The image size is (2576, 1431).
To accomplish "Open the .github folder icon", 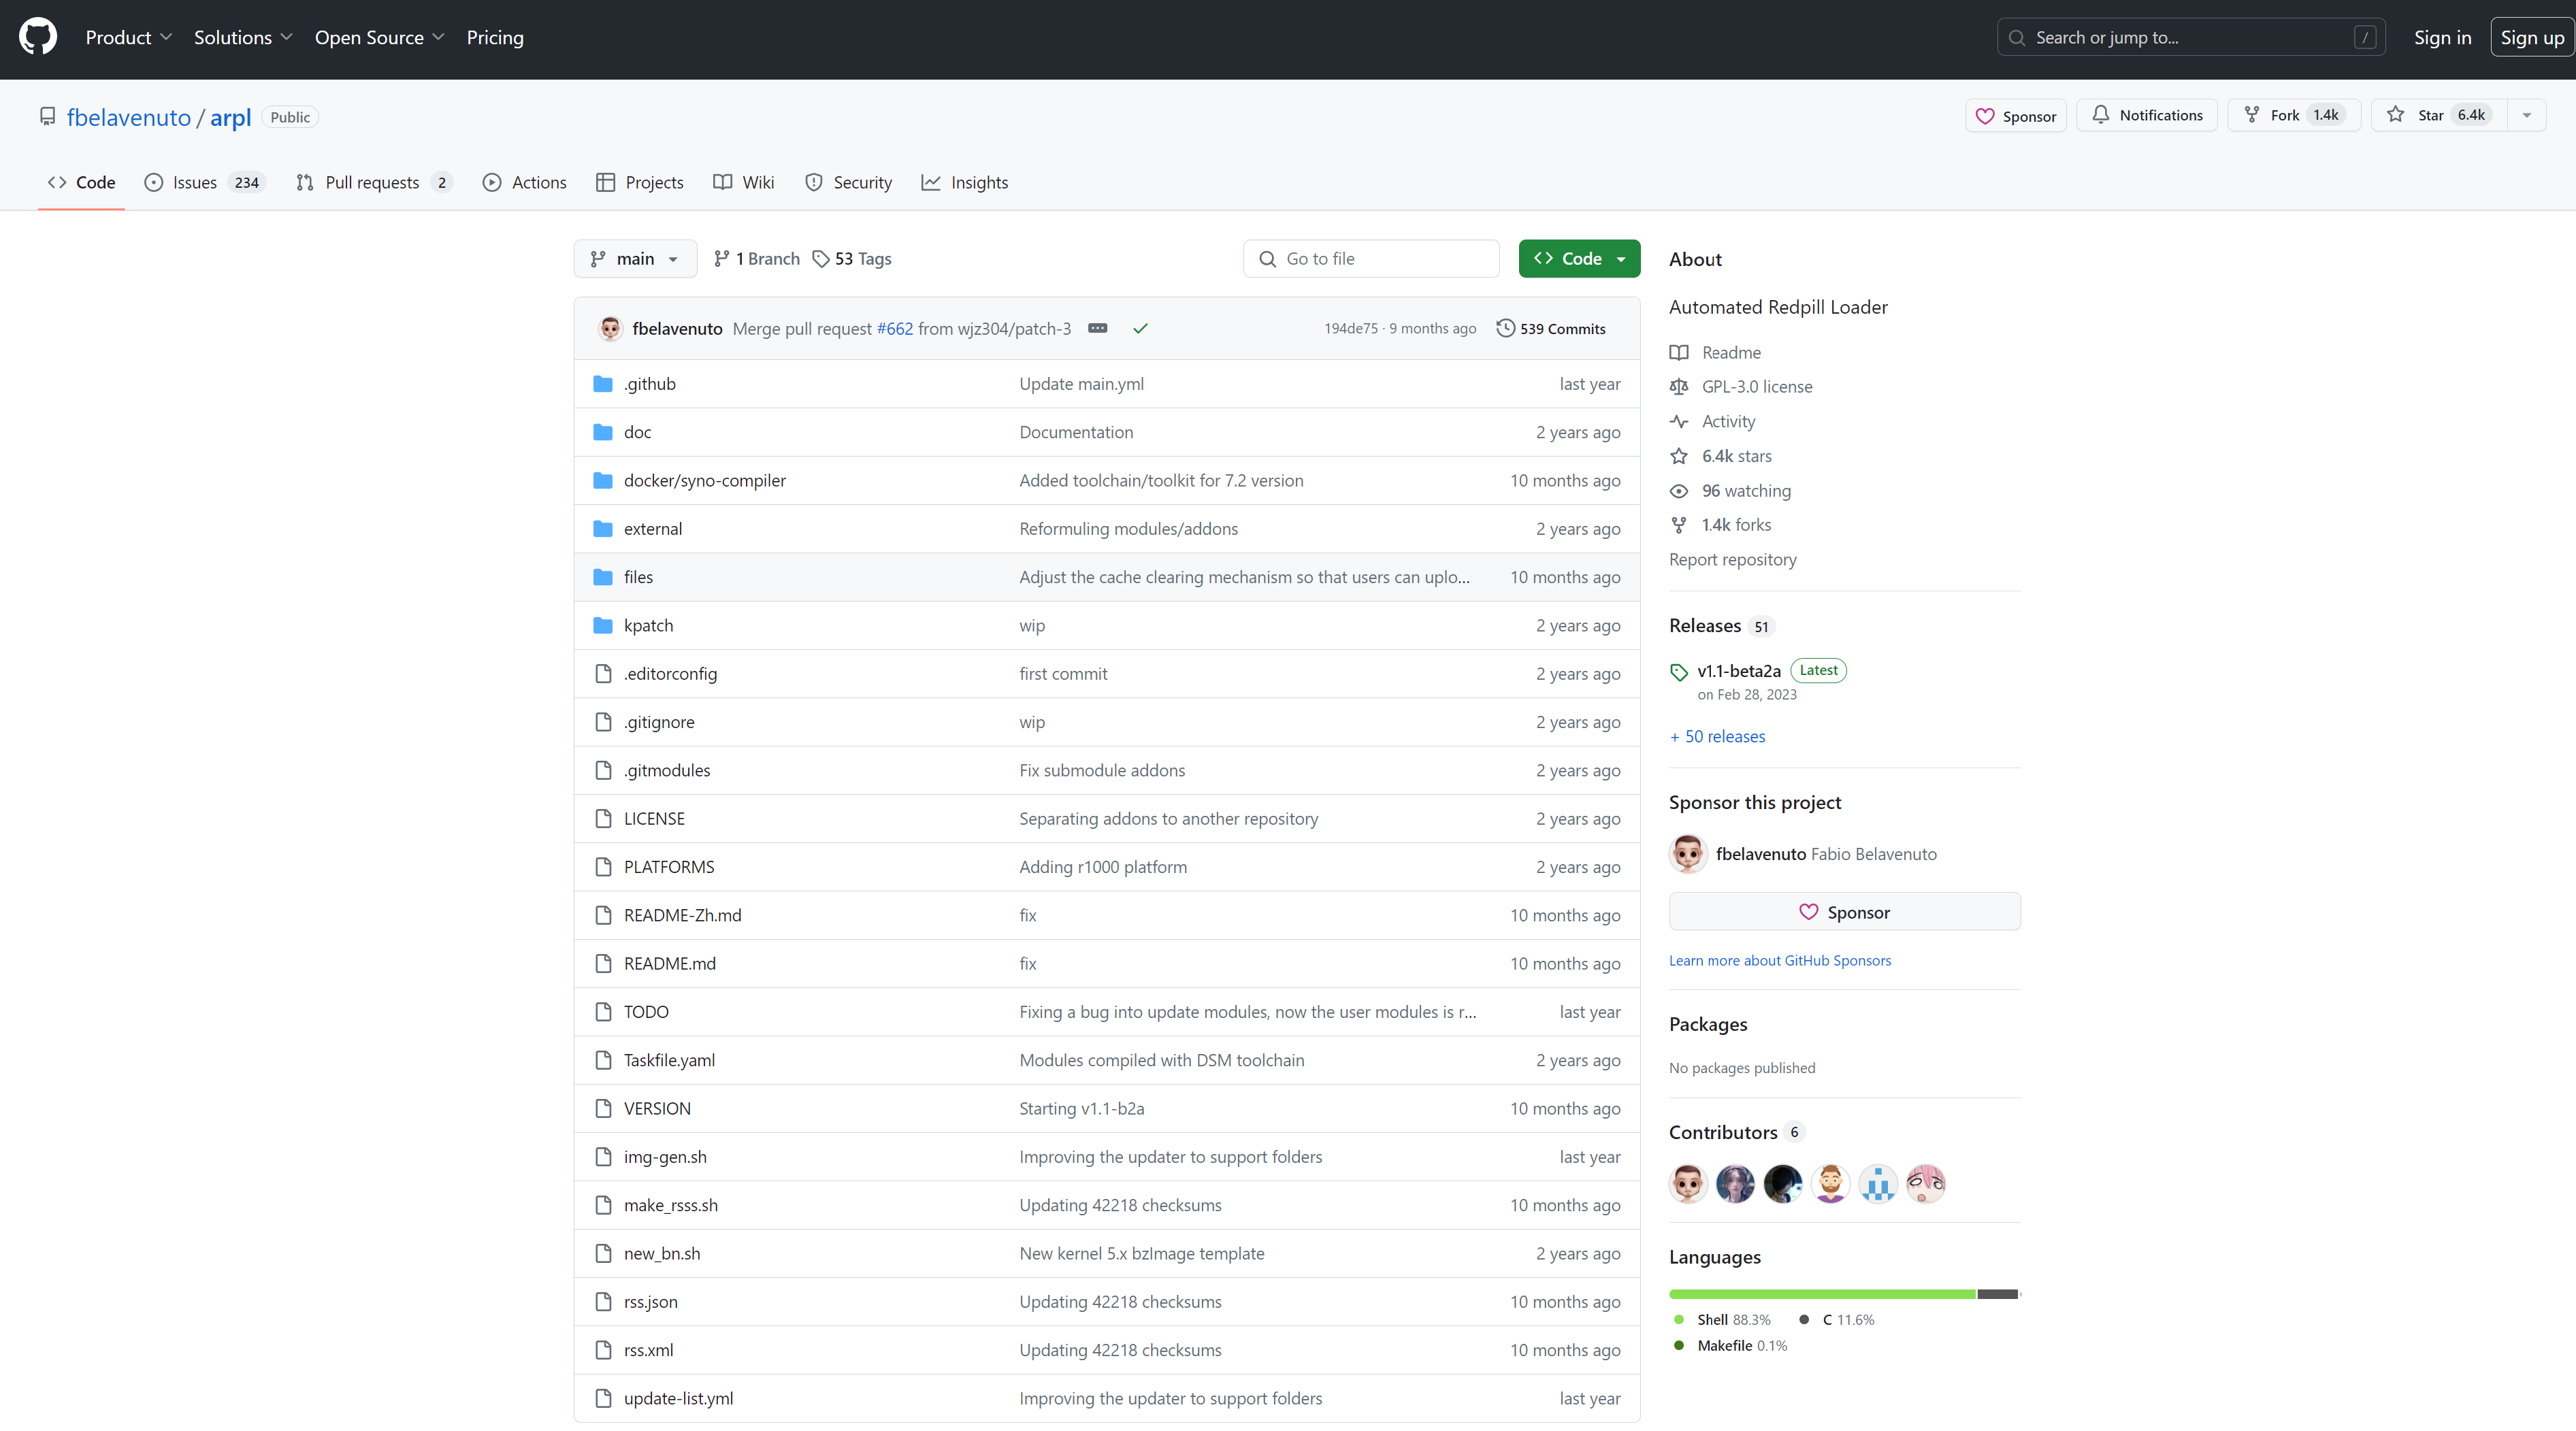I will pyautogui.click(x=602, y=384).
